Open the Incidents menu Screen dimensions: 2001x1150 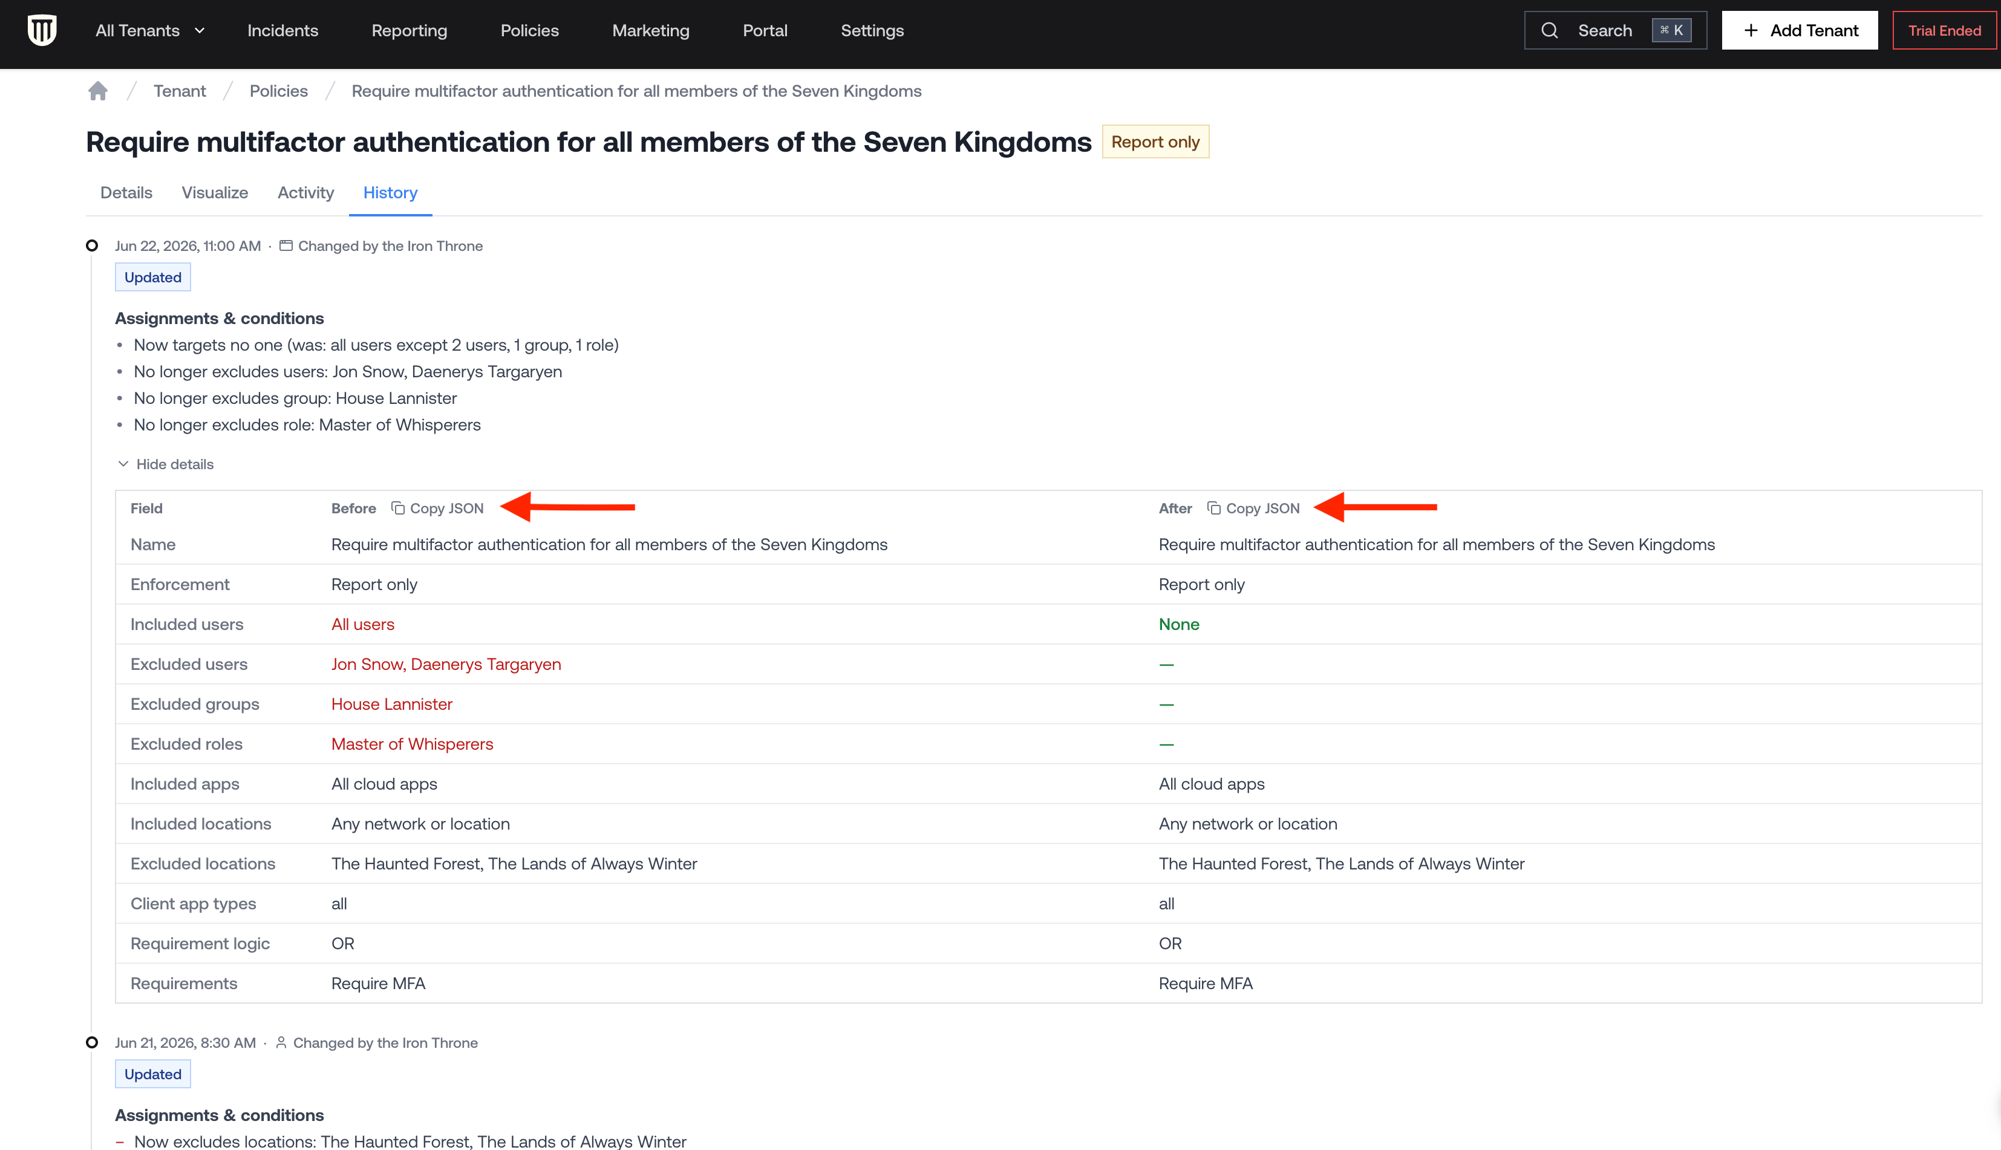click(x=282, y=31)
